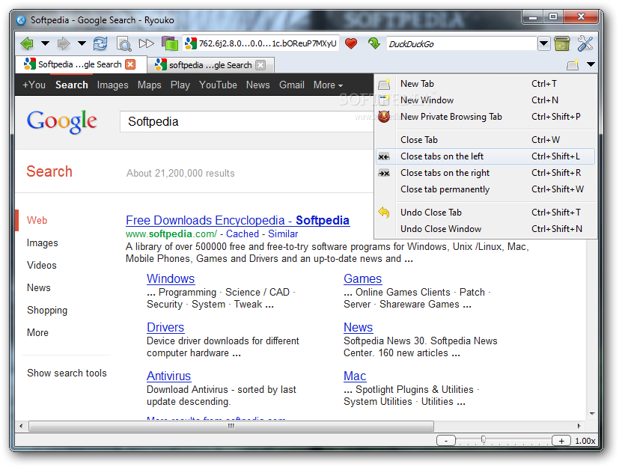Choose Close tabs on the right
619x467 pixels.
click(485, 173)
